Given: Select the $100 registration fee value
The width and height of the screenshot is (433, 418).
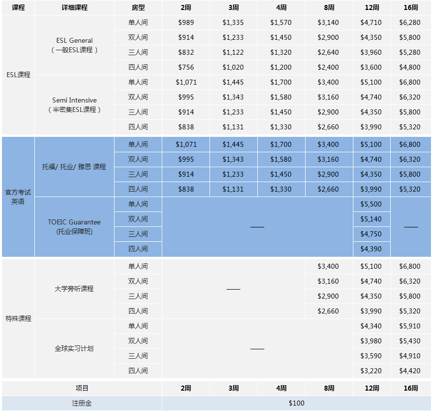Looking at the screenshot, I should (x=296, y=403).
